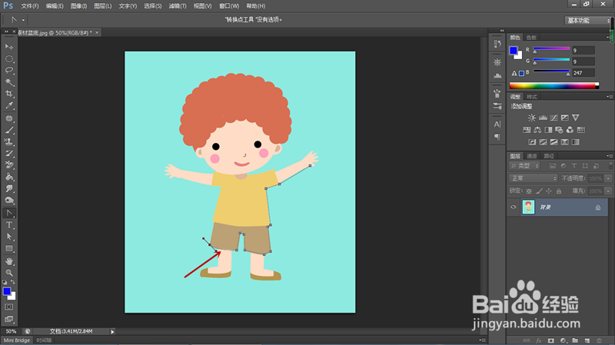Open the 文件(F) menu
Image resolution: width=615 pixels, height=345 pixels.
[30, 6]
